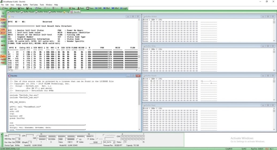Click the Save toolbar button
The width and height of the screenshot is (277, 150).
click(21, 8)
